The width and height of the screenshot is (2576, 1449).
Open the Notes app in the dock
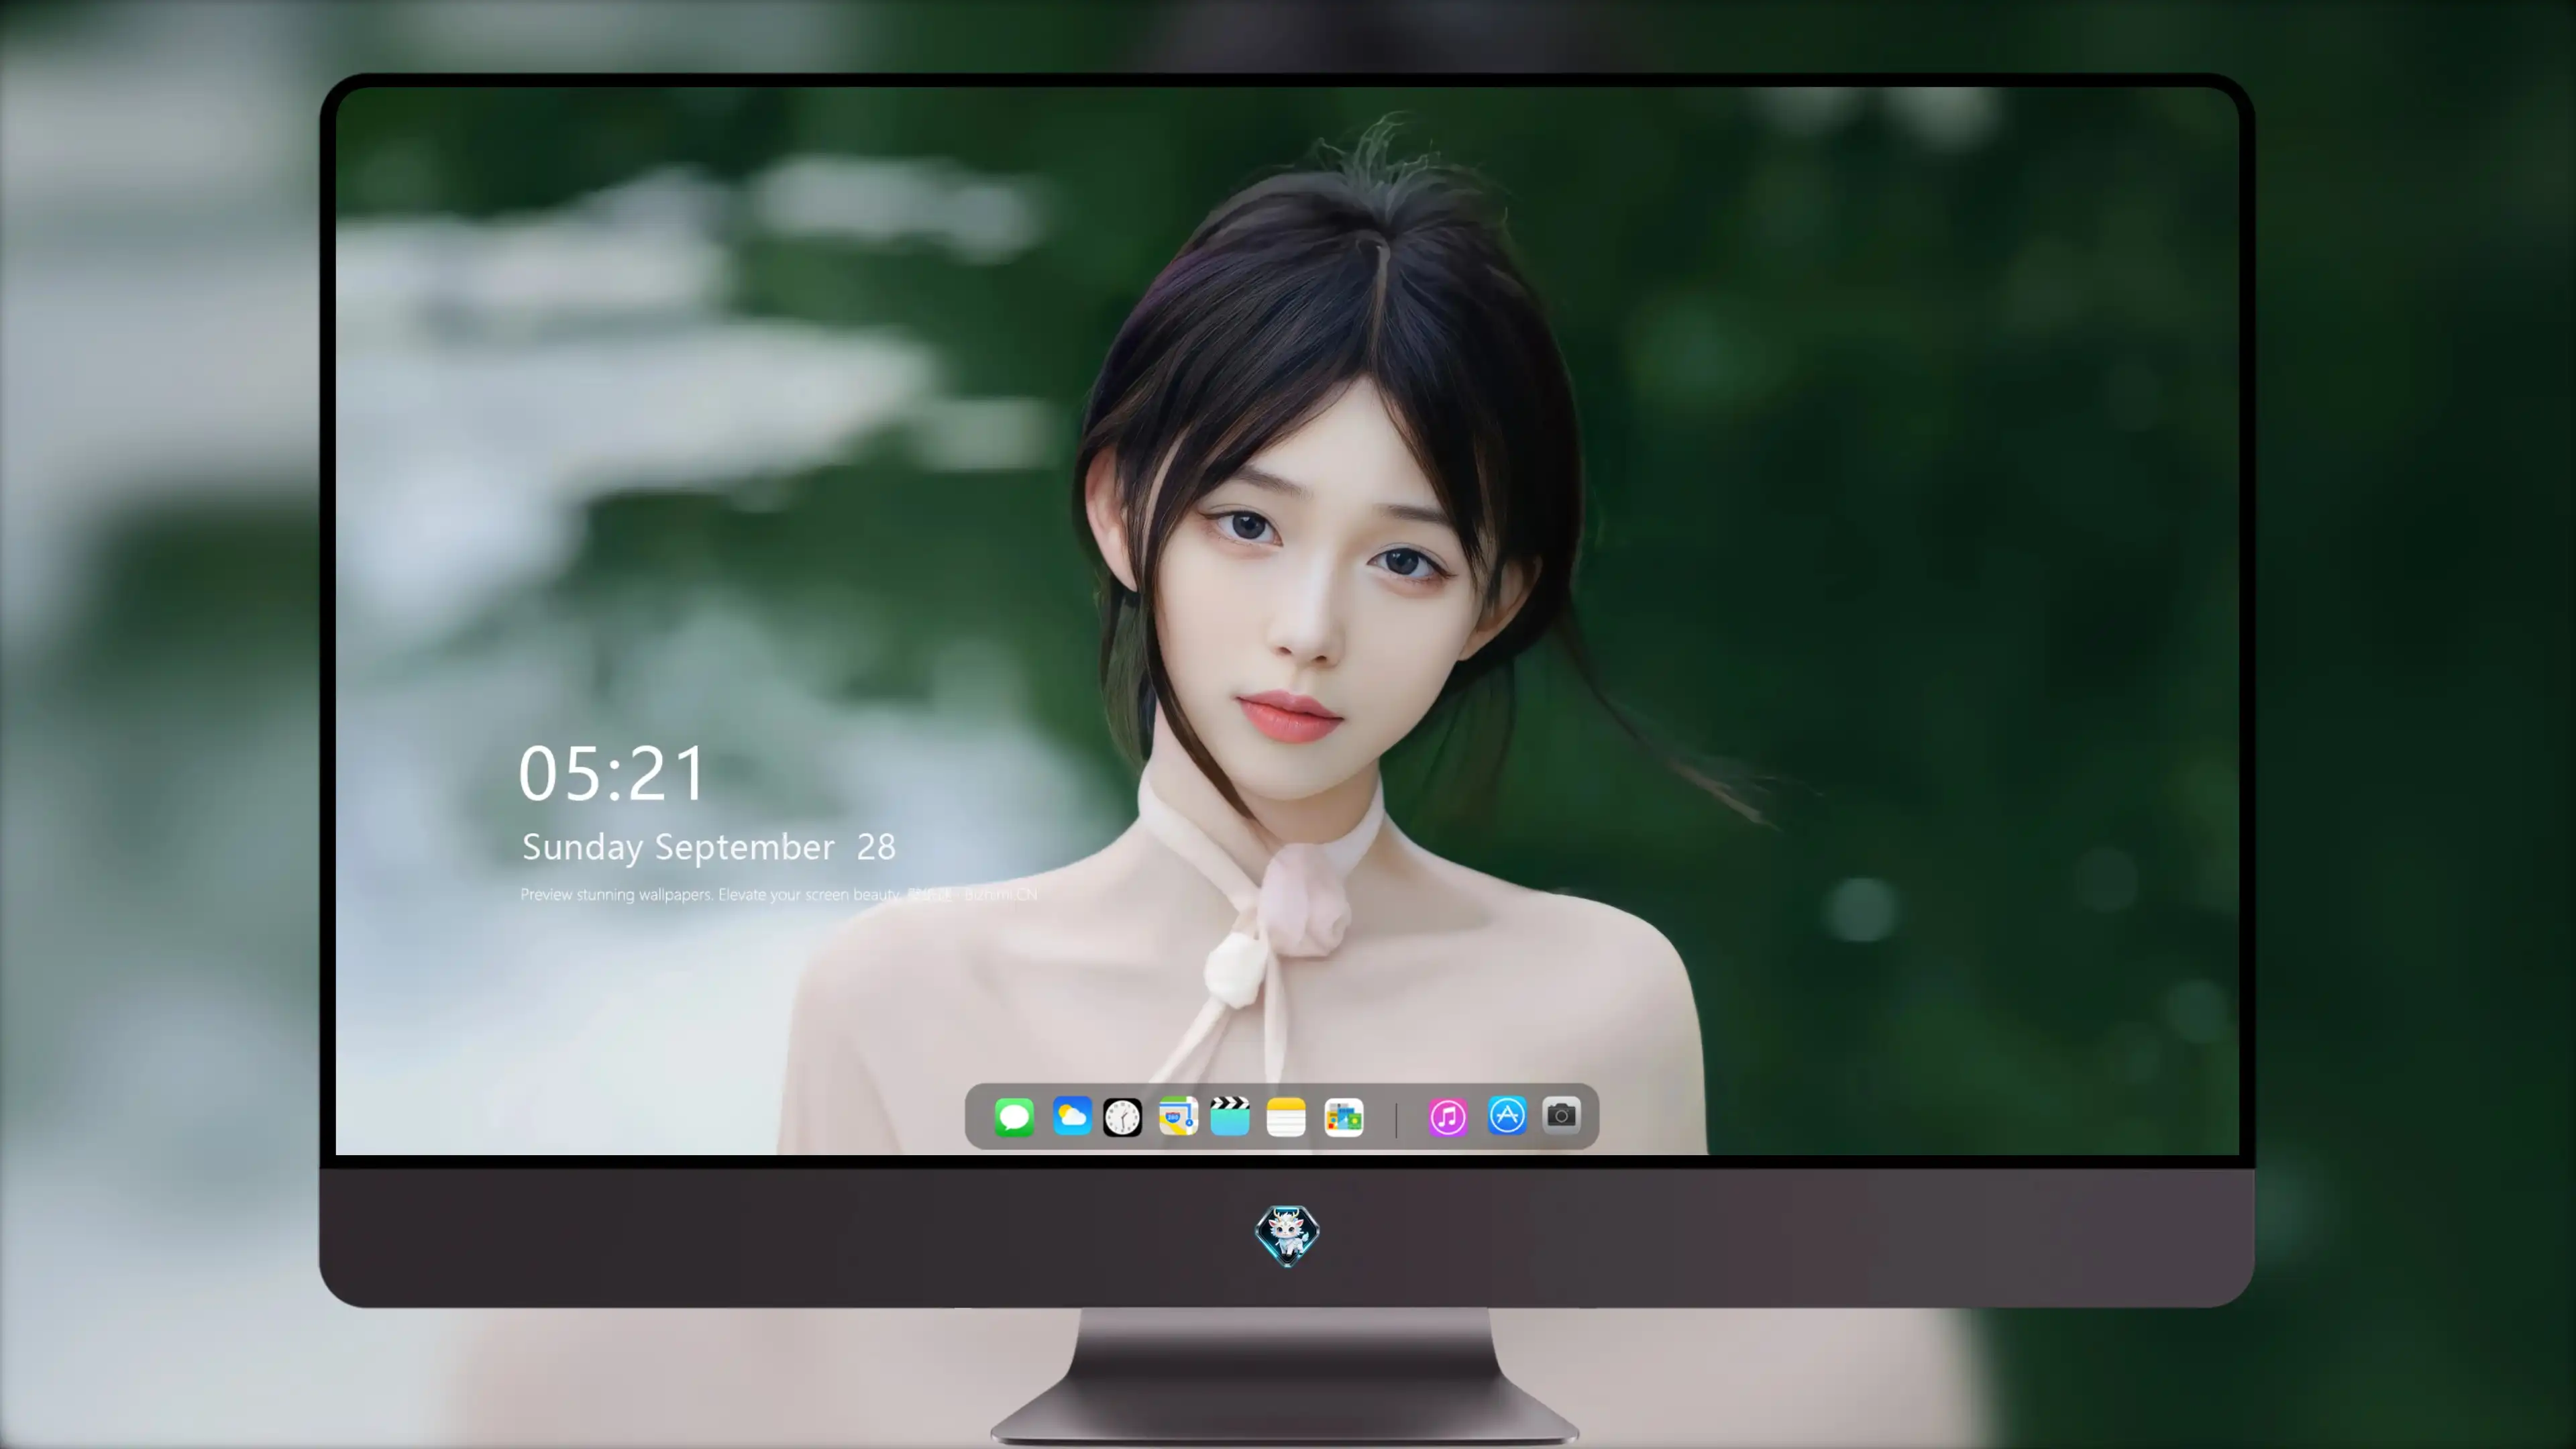(x=1286, y=1117)
